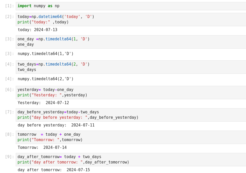Click the output numpy.timedelta64(1,'D')
This screenshot has width=246, height=173.
(x=46, y=54)
